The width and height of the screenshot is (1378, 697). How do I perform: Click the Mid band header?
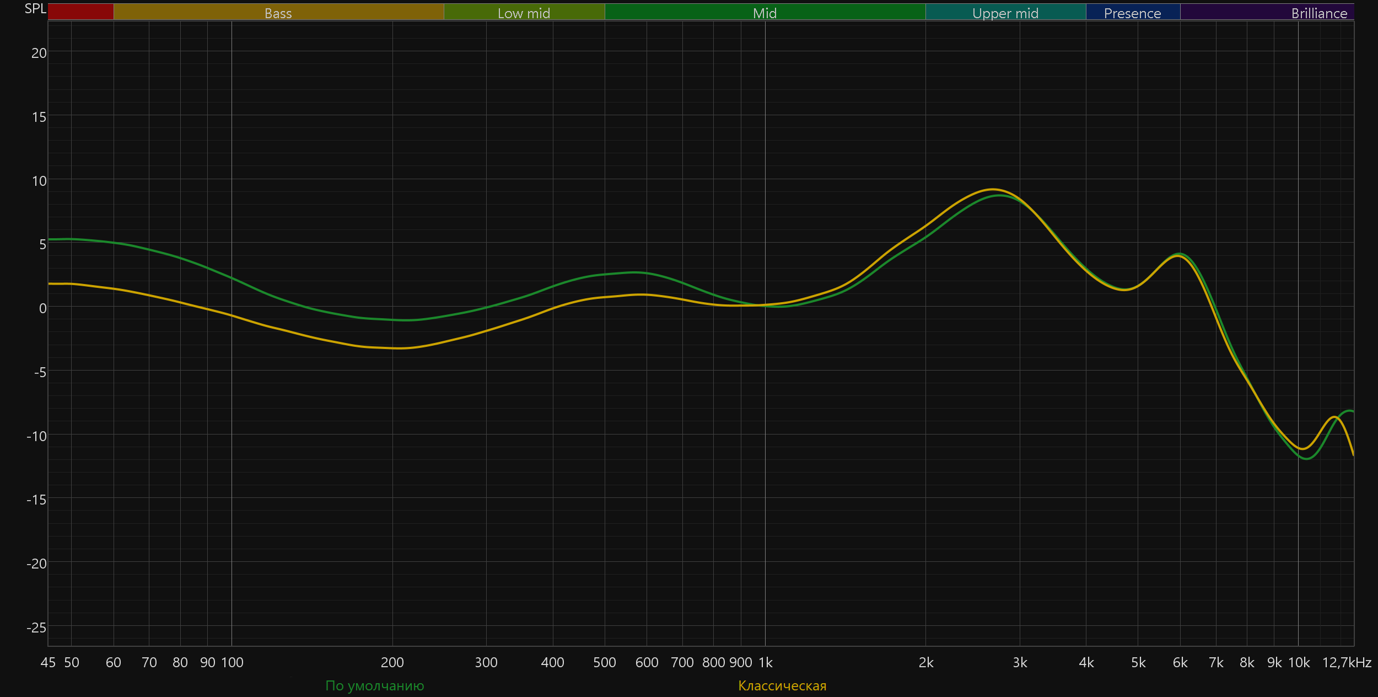click(765, 13)
